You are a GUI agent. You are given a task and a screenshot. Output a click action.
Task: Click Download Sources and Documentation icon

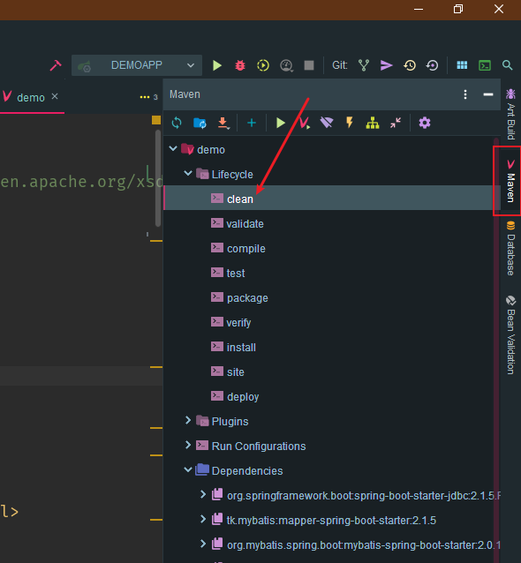pyautogui.click(x=223, y=123)
